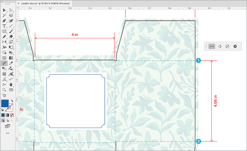247x151 pixels.
Task: Select the Zoom tool
Action: coord(4,90)
